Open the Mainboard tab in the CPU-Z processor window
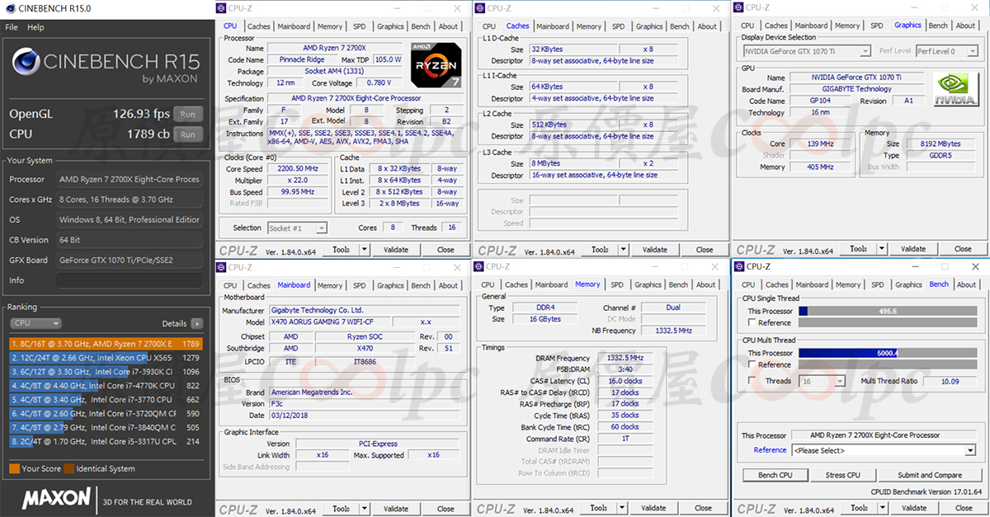Viewport: 990px width, 517px height. [294, 26]
